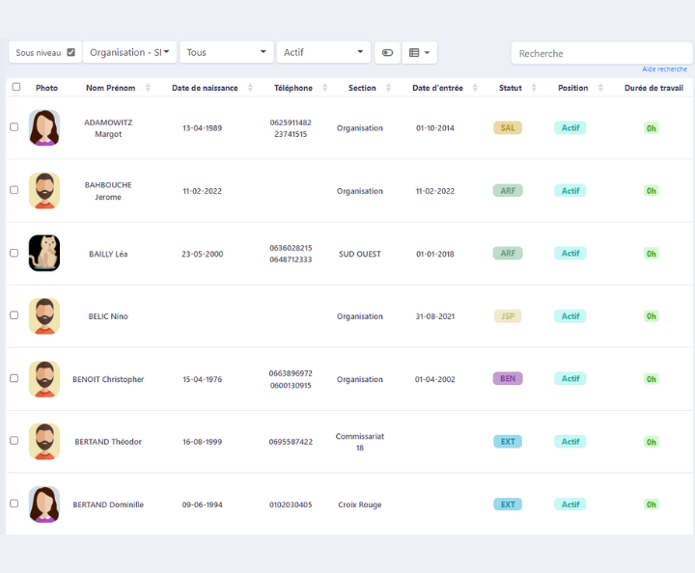
Task: Open the Aide recherche link
Action: [664, 69]
